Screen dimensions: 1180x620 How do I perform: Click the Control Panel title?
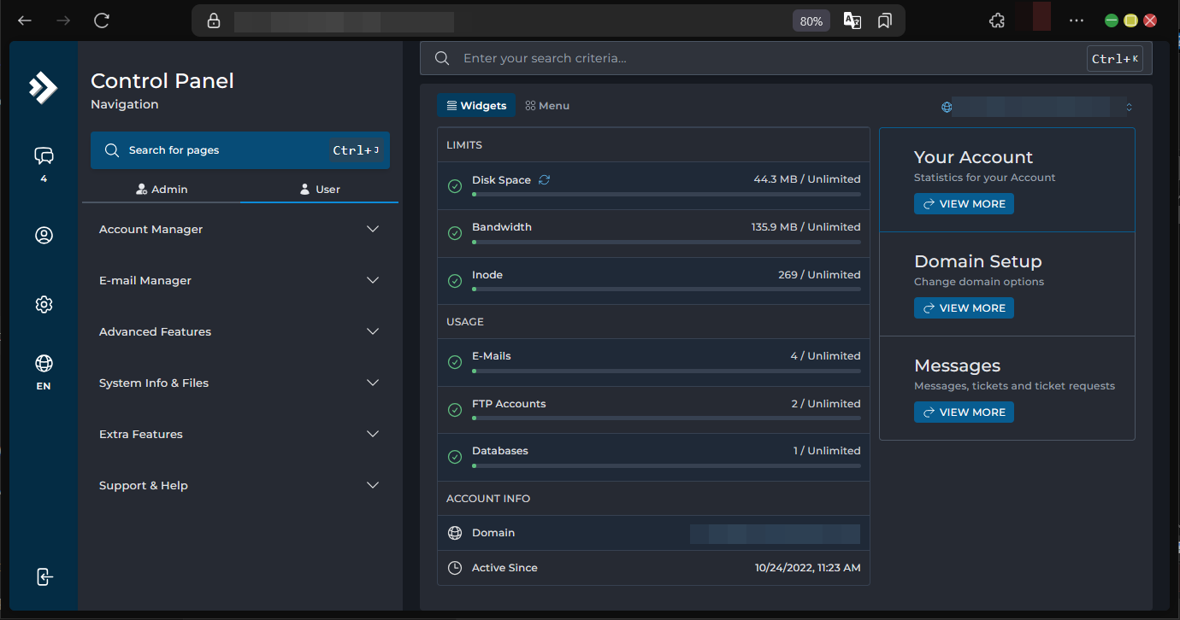pos(162,81)
